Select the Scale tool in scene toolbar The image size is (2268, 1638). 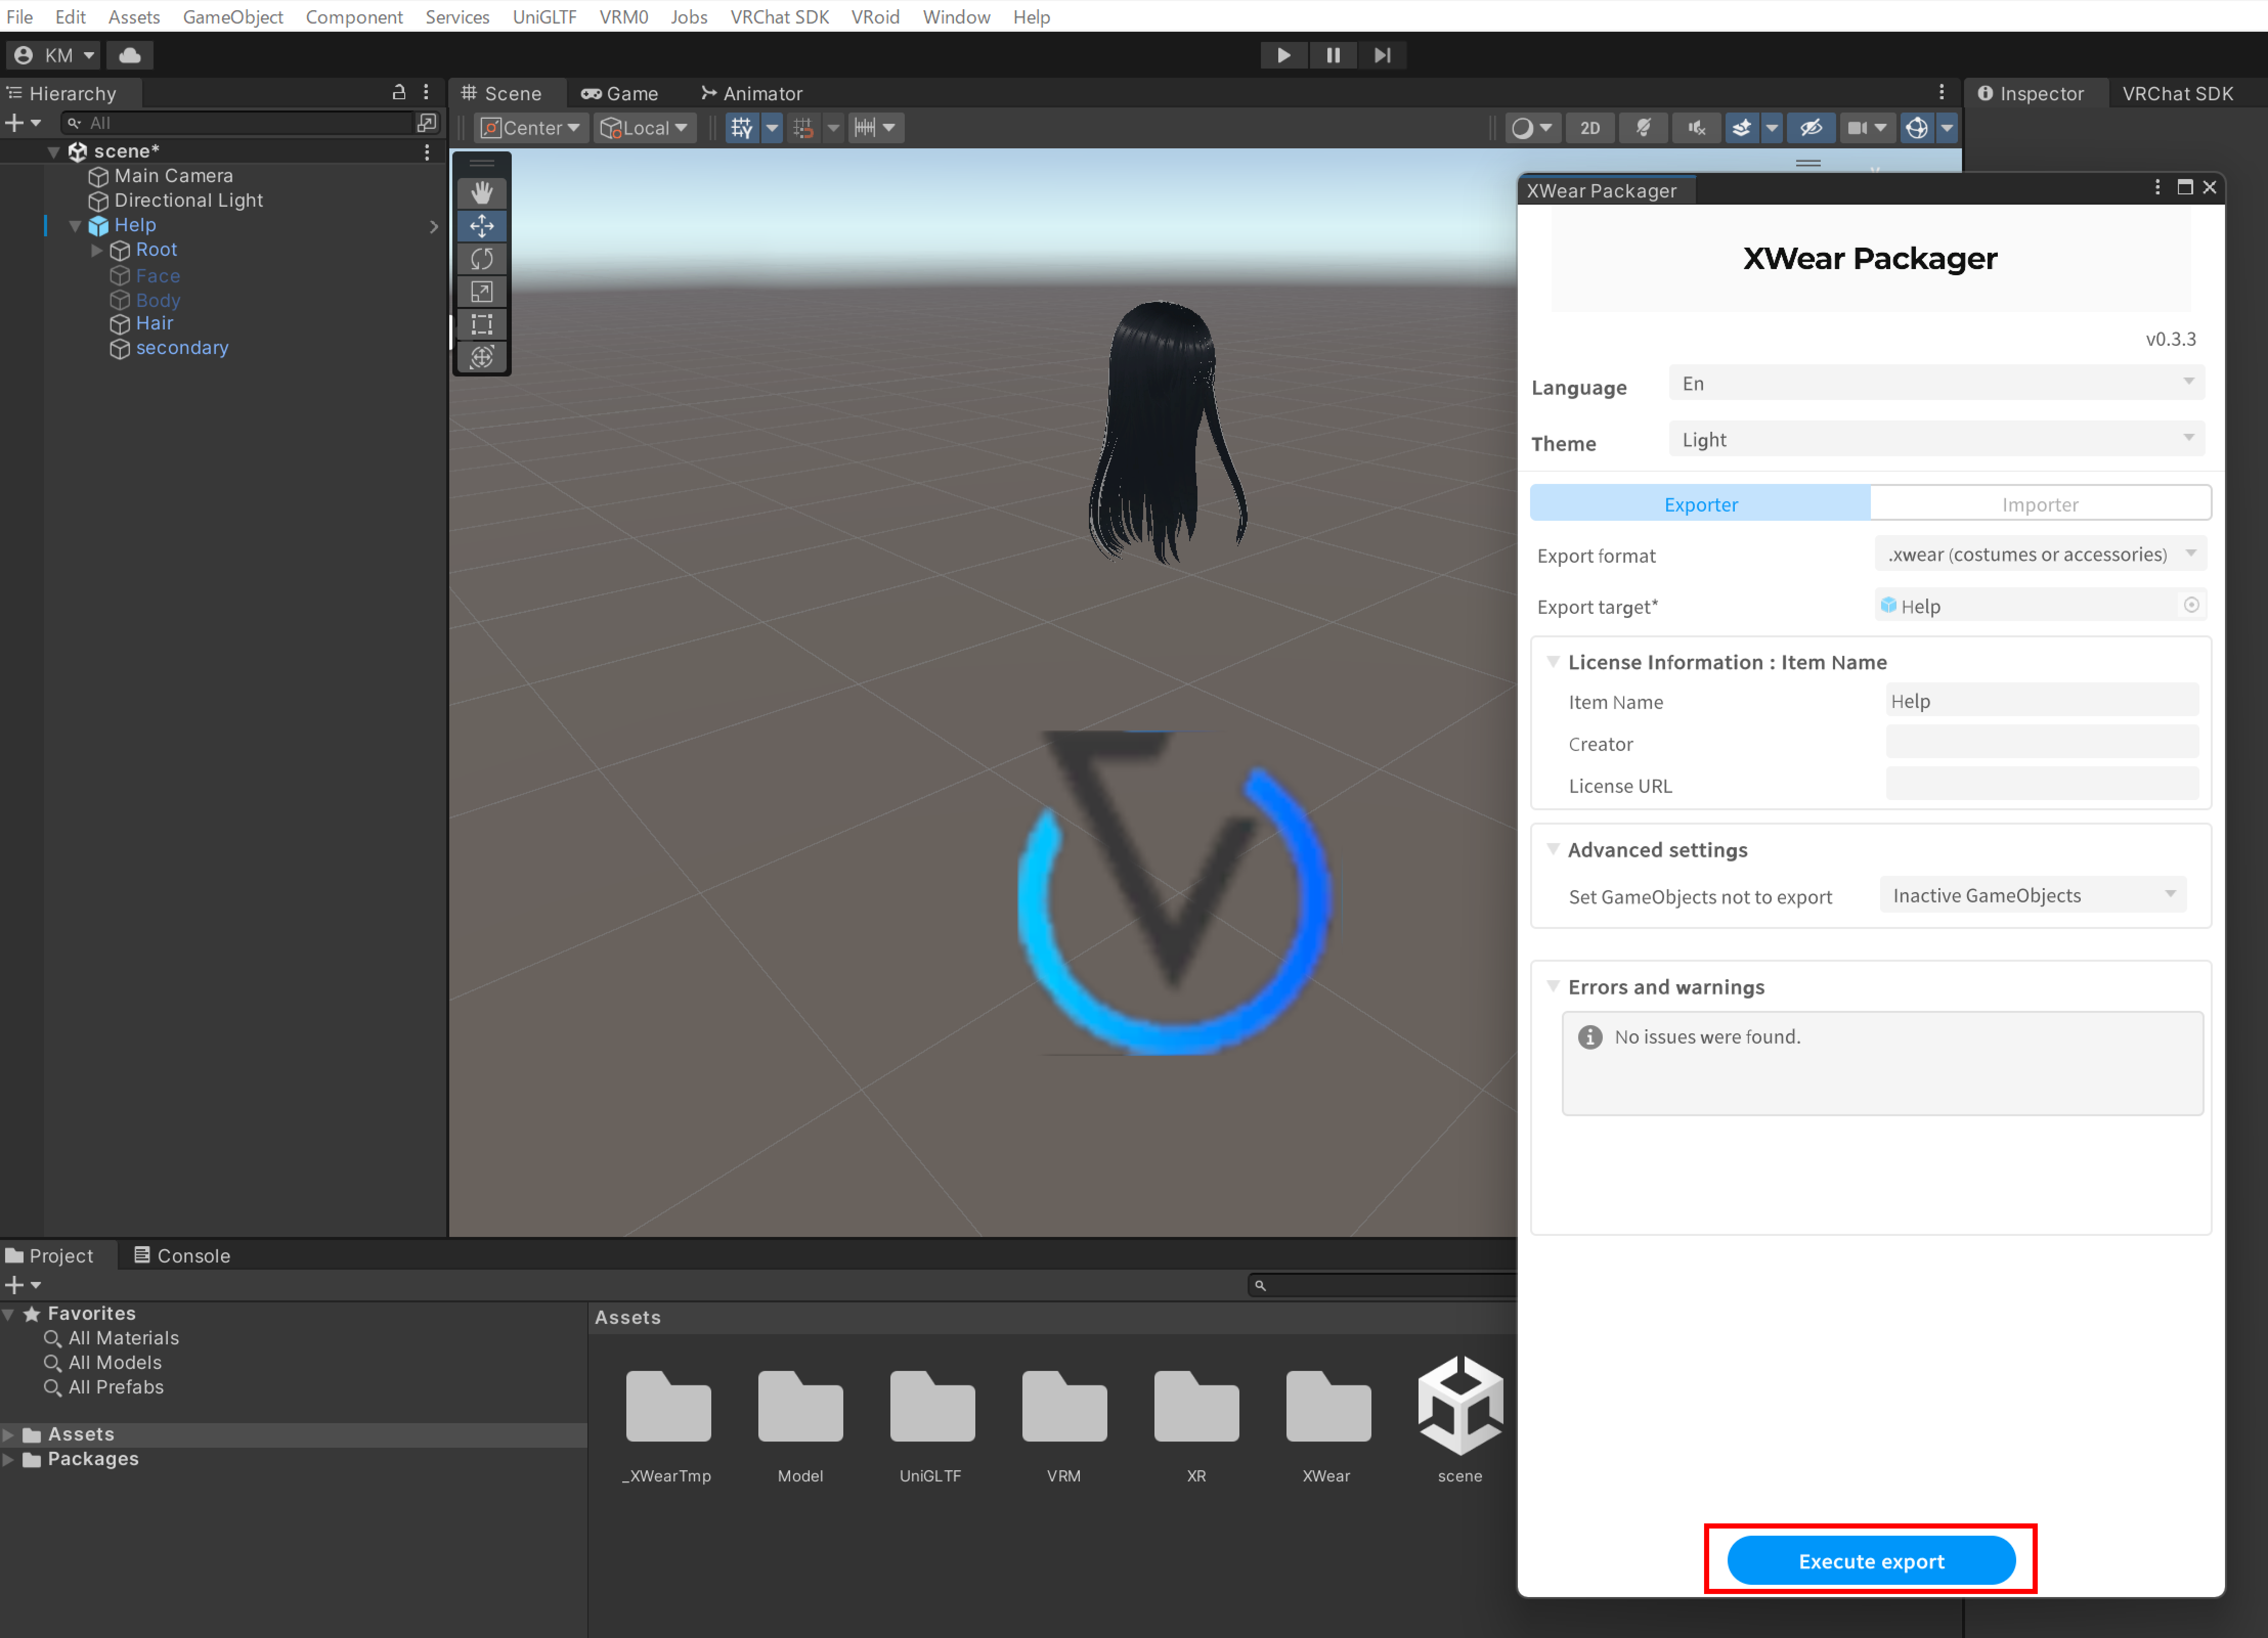(482, 292)
